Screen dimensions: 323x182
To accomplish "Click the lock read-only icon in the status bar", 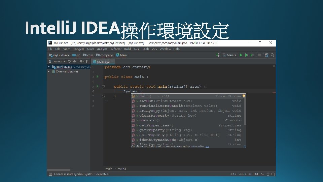I will coord(262,174).
